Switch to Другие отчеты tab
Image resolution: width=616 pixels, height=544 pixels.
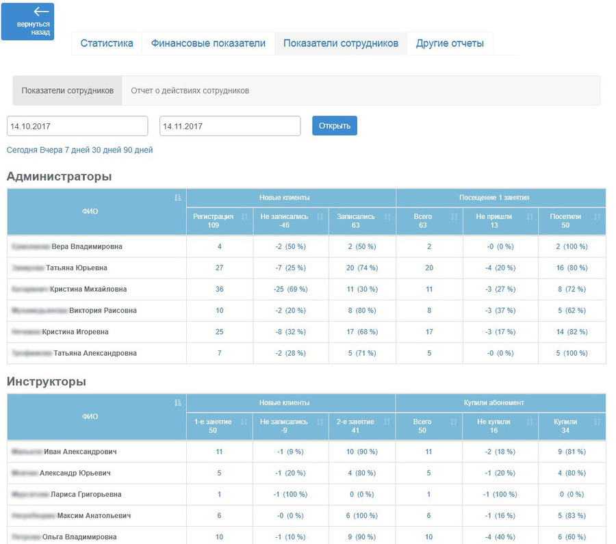click(x=450, y=42)
